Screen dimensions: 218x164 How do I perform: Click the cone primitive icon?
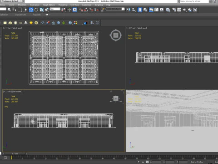tap(26, 23)
